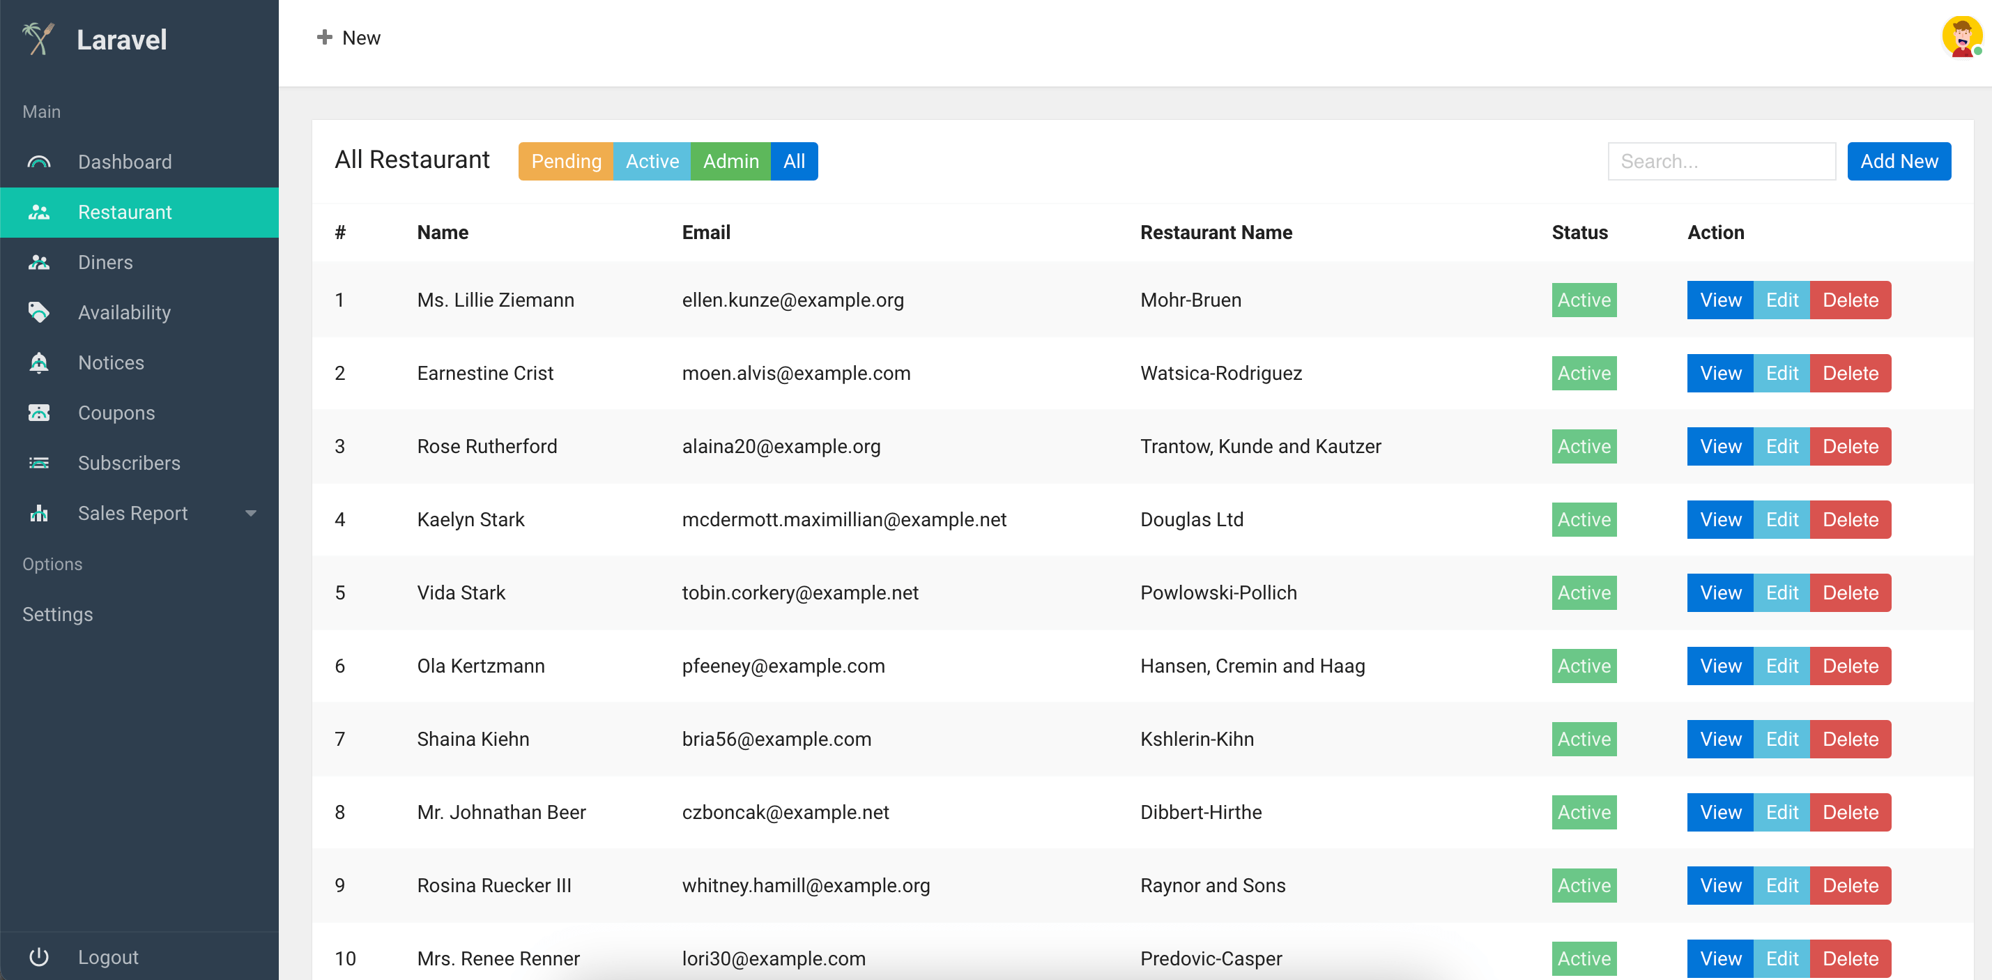
Task: Click the Coupons icon in sidebar
Action: tap(38, 413)
